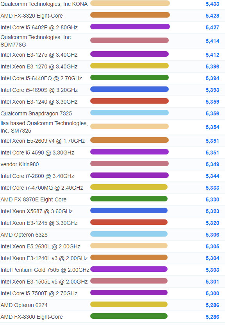This screenshot has width=225, height=325.
Task: Click Intel Xeon E5-2609 v4 @ 1.70GHz
Action: [x=43, y=141]
